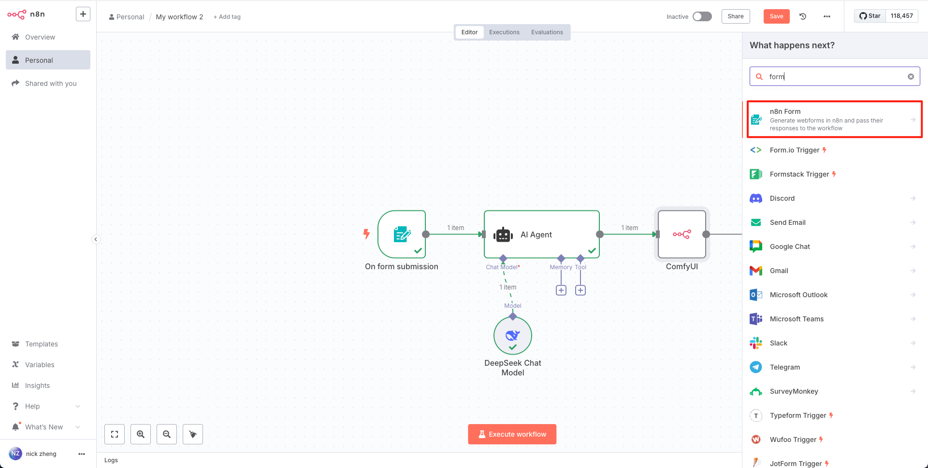Open Templates from sidebar

48,344
